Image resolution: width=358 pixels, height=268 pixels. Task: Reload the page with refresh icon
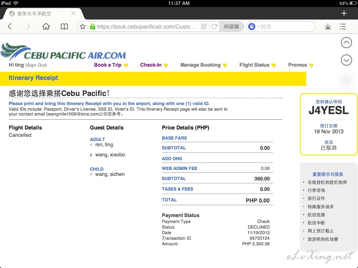(x=214, y=27)
